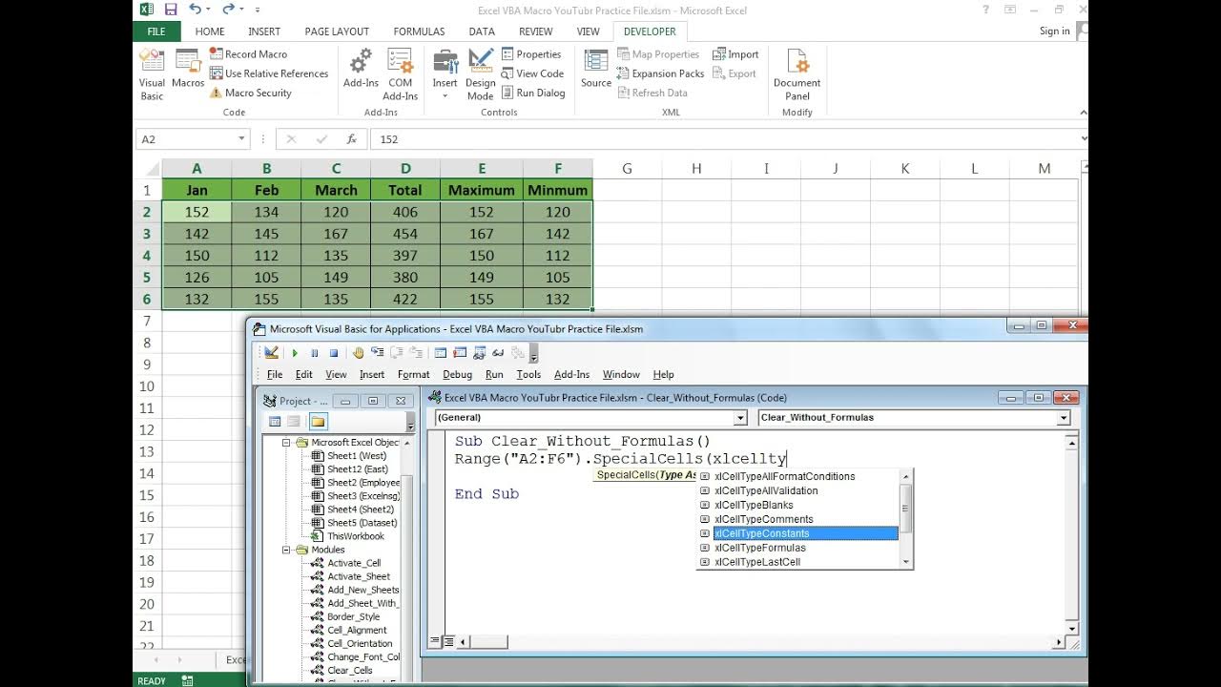The image size is (1221, 687).
Task: Click the Reset stop icon in VBA toolbar
Action: click(x=334, y=353)
